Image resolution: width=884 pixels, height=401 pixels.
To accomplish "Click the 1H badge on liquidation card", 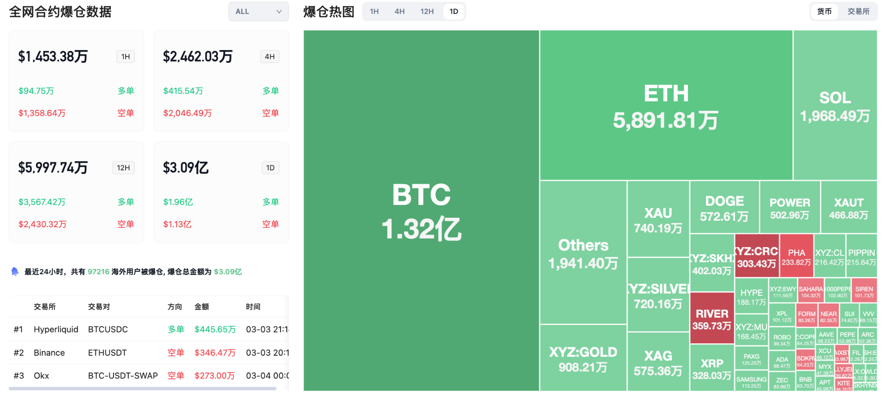I will [x=126, y=56].
